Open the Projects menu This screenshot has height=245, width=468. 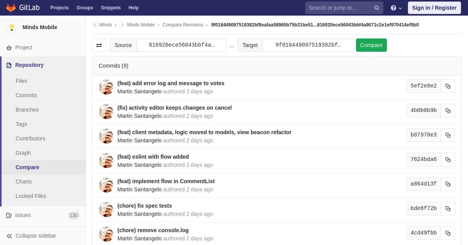click(59, 8)
